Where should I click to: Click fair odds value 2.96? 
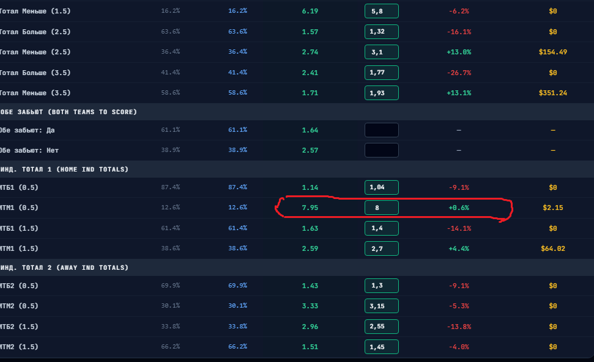[310, 327]
